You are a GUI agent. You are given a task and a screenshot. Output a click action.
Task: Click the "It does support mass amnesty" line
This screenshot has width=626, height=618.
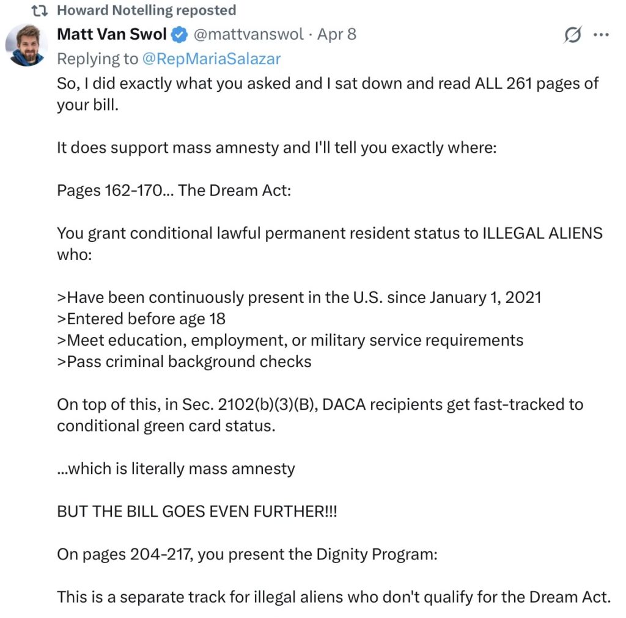click(x=276, y=148)
